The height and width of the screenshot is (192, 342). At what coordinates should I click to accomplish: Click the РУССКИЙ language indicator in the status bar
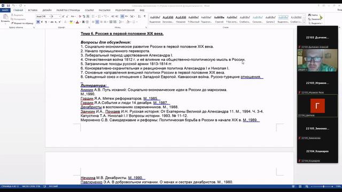click(x=53, y=186)
